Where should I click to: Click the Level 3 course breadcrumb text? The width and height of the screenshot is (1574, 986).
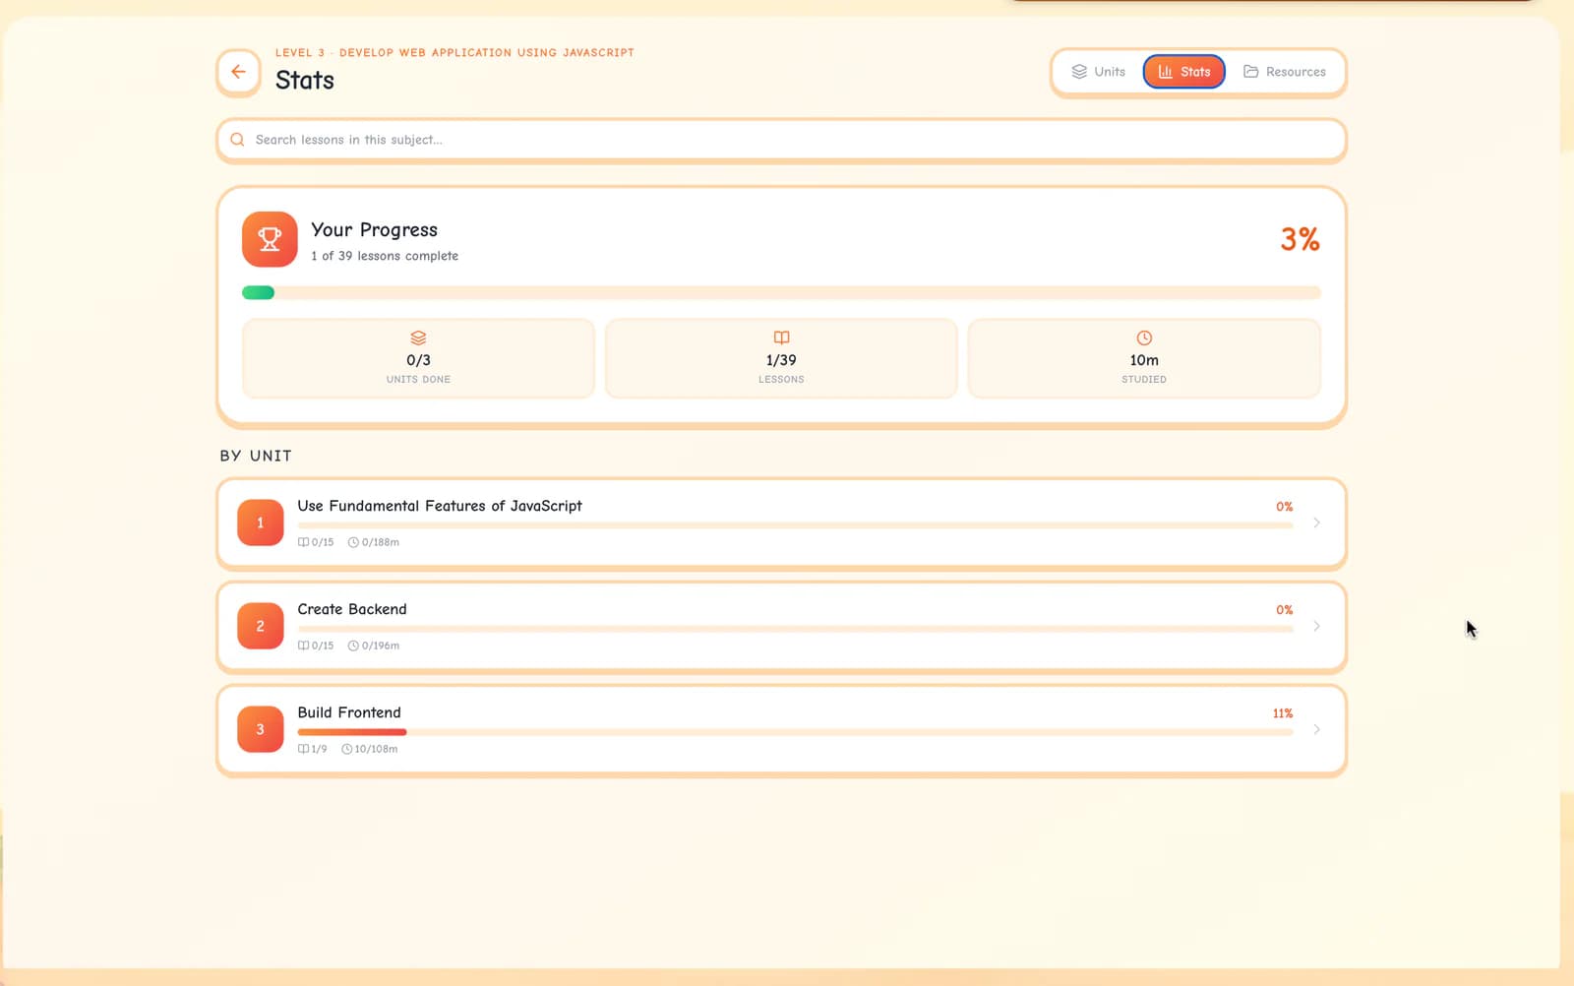[454, 53]
